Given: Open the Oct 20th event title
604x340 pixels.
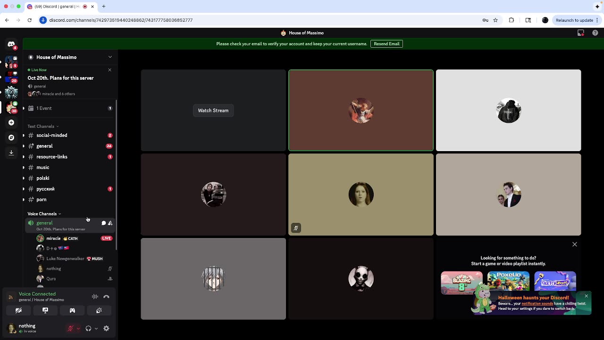Looking at the screenshot, I should point(60,78).
